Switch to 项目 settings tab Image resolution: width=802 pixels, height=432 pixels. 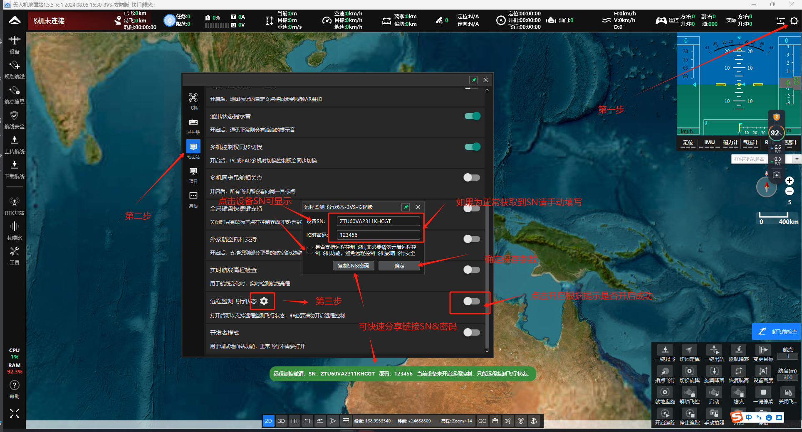tap(193, 175)
